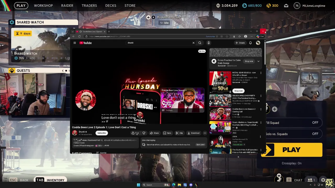Add page to favorites with star icon
335x188 pixels.
point(227,37)
